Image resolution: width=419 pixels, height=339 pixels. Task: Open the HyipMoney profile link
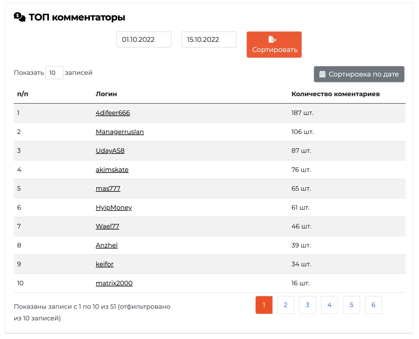pos(114,208)
